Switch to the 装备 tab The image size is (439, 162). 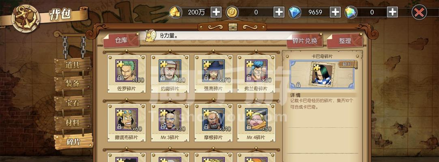coord(73,83)
